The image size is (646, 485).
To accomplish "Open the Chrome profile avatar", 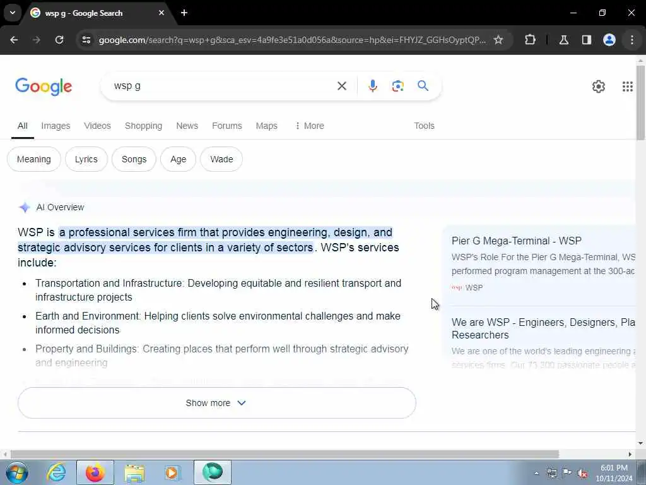I will [x=609, y=40].
